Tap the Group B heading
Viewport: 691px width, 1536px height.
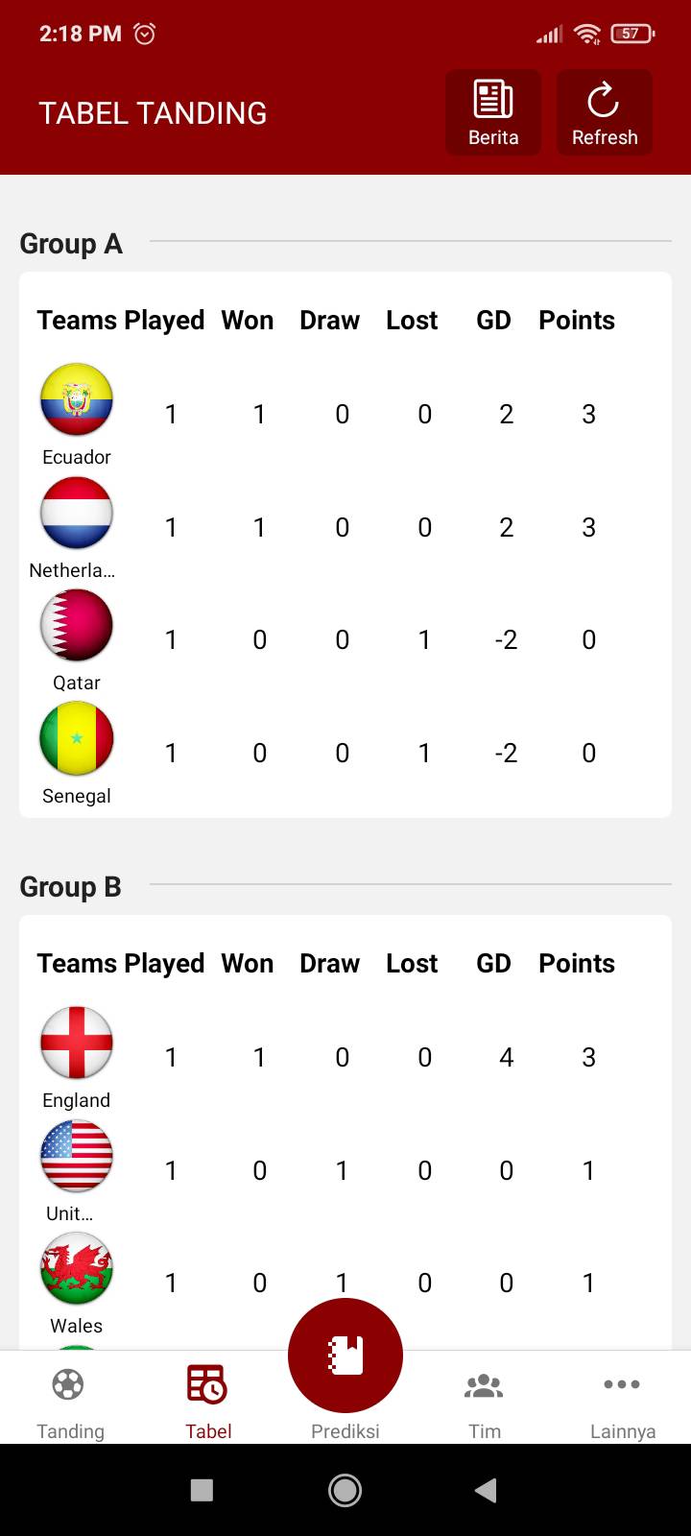click(71, 887)
